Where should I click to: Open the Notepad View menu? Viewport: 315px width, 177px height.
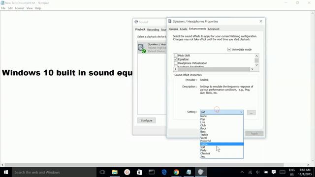[30, 8]
